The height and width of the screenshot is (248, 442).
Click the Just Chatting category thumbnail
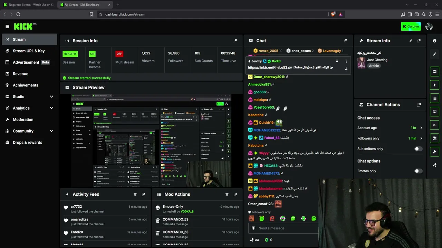(361, 63)
